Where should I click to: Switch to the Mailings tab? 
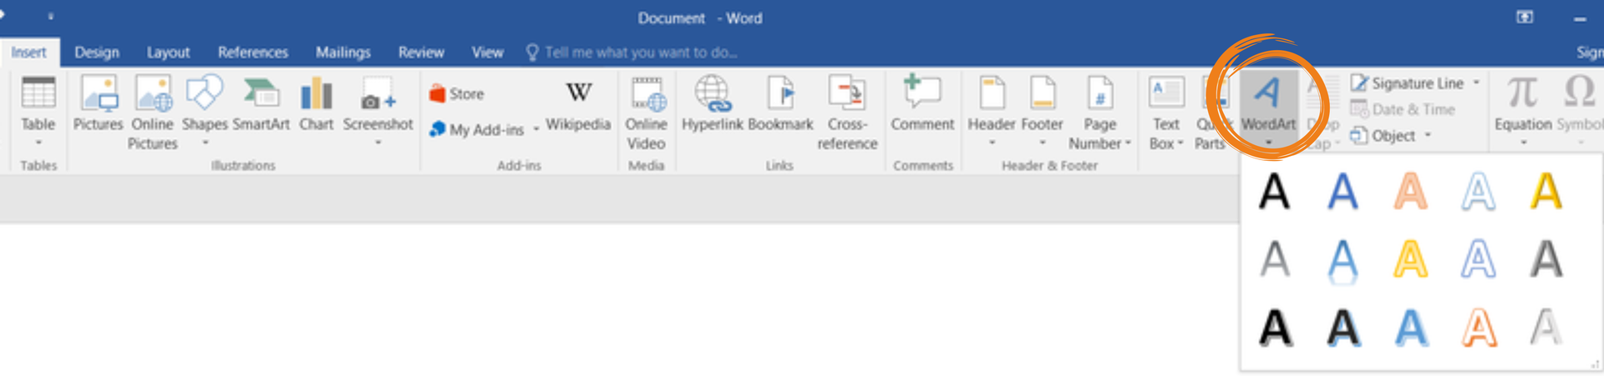tap(343, 52)
